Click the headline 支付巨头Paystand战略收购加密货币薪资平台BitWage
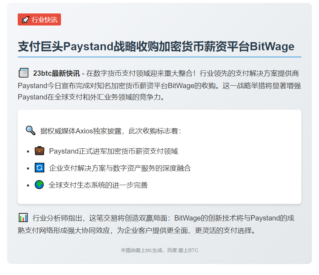Image resolution: width=319 pixels, height=275 pixels. point(156,46)
